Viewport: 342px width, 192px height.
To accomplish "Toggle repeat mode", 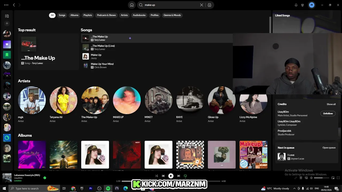I will pos(185,176).
